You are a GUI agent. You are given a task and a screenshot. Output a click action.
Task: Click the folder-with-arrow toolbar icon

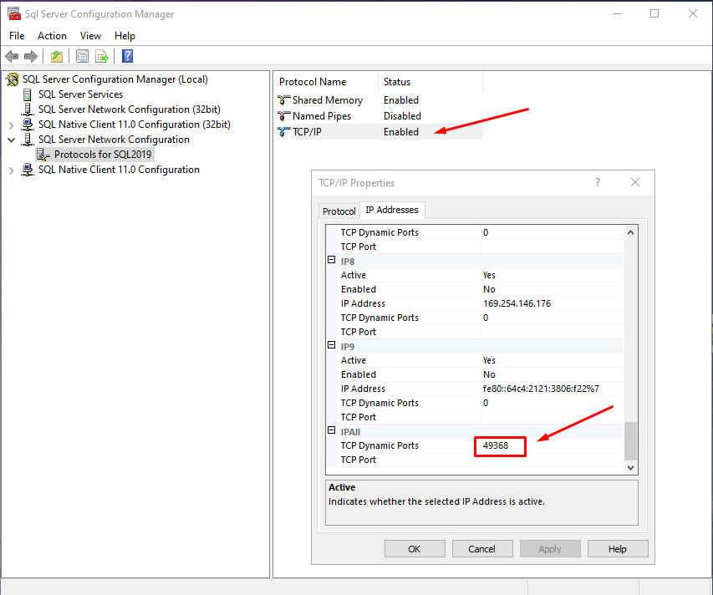click(56, 56)
